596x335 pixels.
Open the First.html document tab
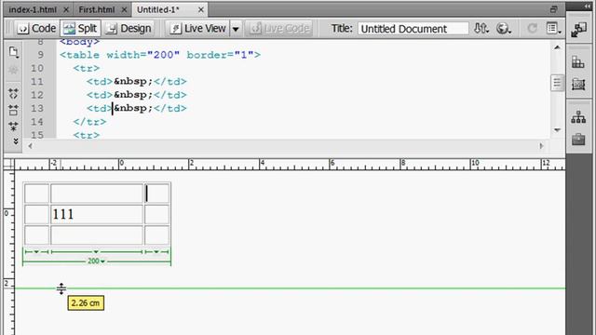click(x=97, y=9)
